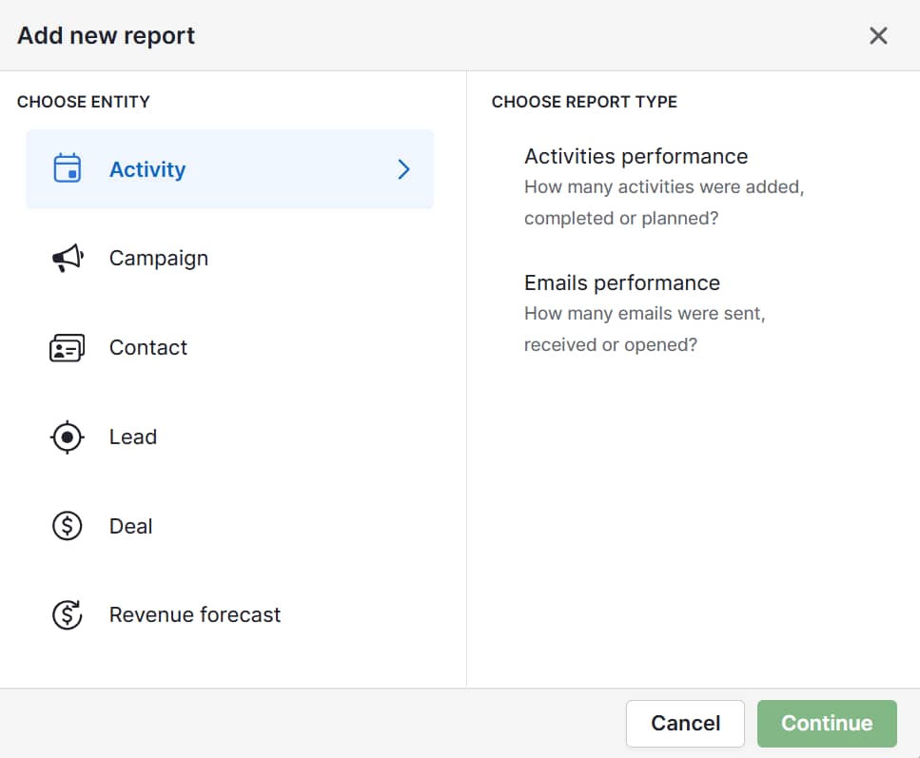Click the Activity calendar icon

pyautogui.click(x=67, y=168)
